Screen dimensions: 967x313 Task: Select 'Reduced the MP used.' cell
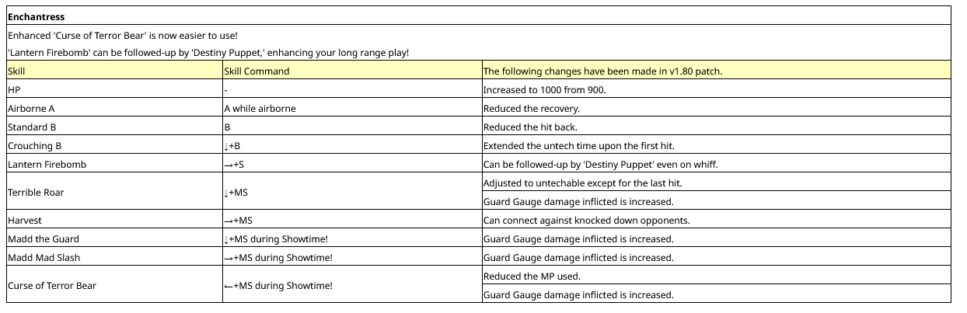[x=717, y=276]
